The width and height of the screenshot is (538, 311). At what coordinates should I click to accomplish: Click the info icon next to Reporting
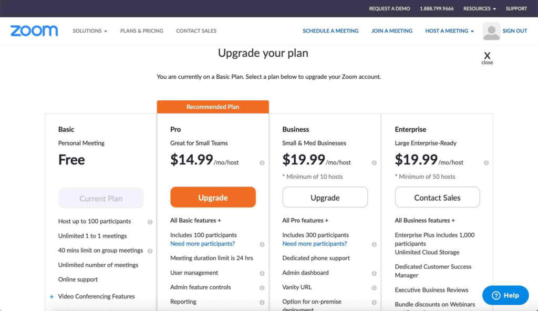click(x=262, y=302)
